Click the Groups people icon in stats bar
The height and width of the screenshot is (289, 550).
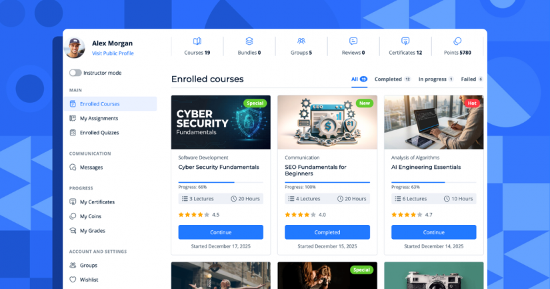[x=301, y=41]
